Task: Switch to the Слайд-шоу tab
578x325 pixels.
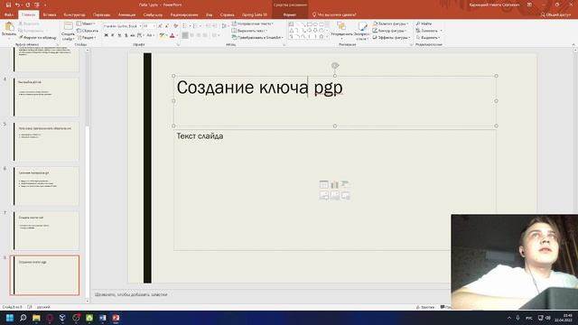Action: click(153, 14)
